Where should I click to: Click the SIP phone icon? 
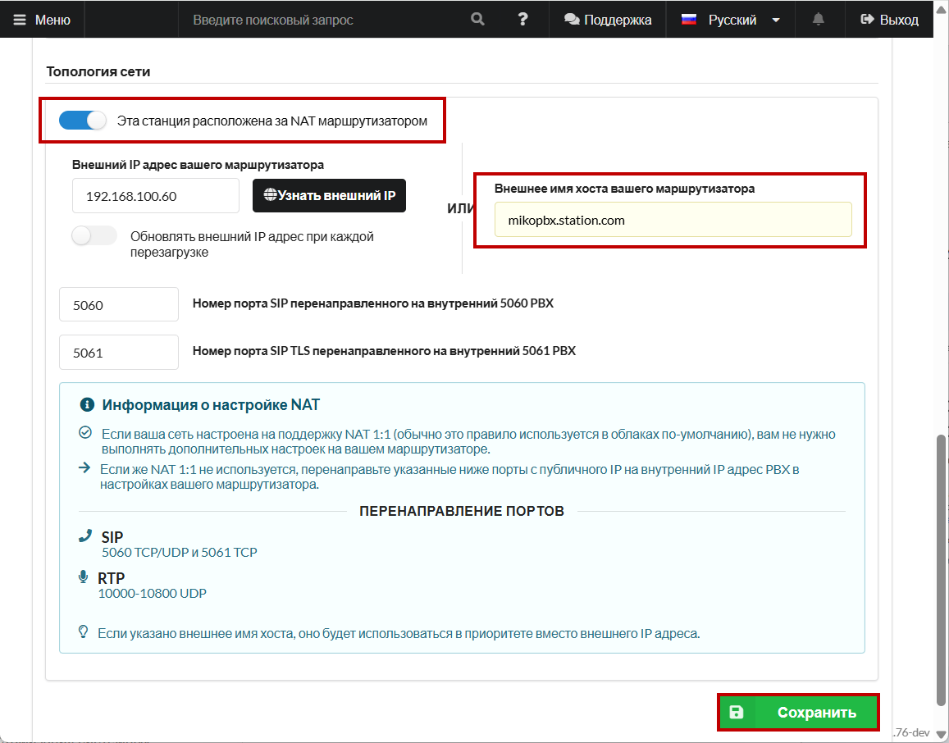pyautogui.click(x=84, y=536)
